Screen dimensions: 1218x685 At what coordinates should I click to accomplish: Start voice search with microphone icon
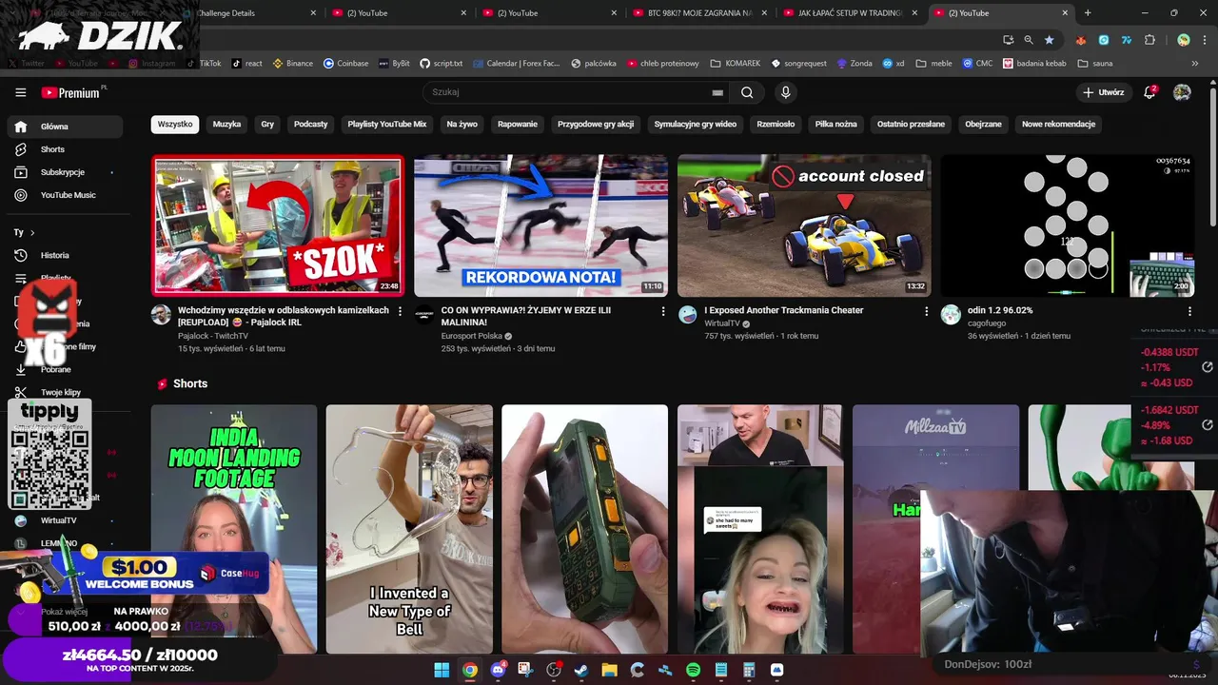(785, 92)
